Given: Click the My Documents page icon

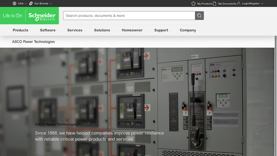Looking at the screenshot, I should point(214,3).
